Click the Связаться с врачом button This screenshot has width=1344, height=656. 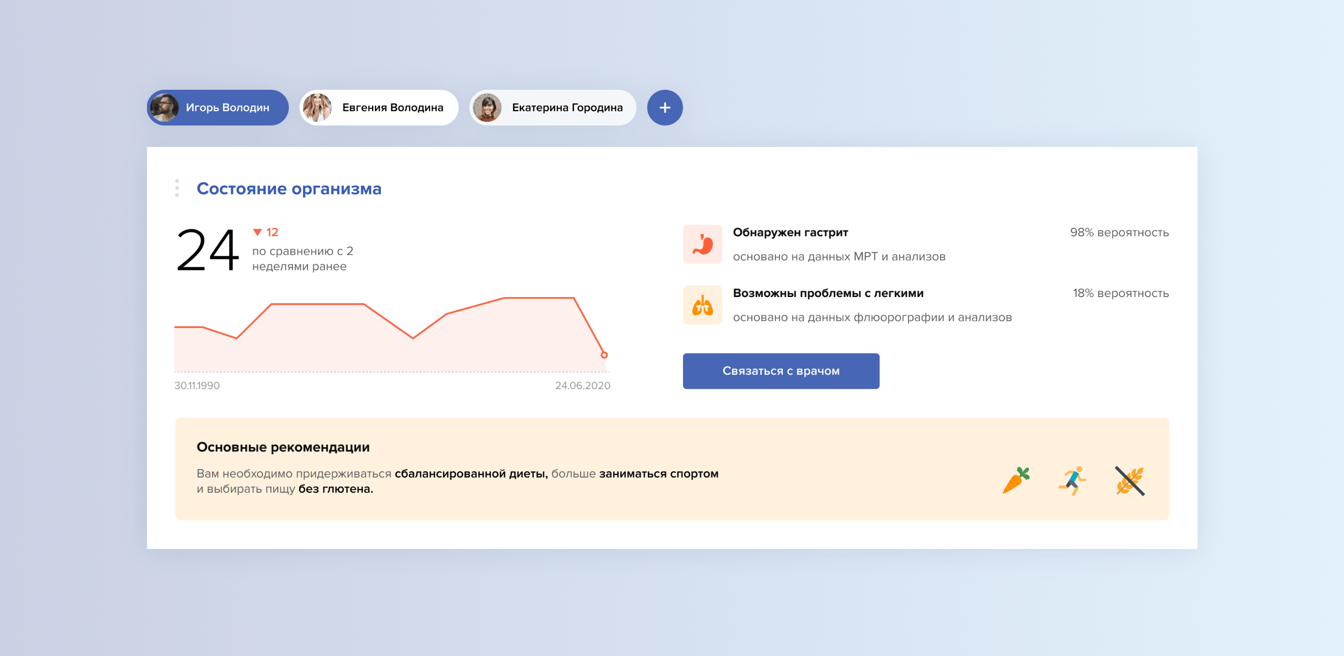coord(781,371)
